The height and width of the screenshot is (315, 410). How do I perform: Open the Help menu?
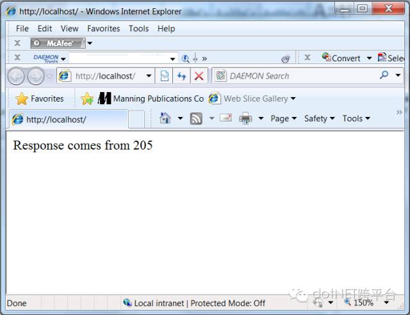point(167,28)
